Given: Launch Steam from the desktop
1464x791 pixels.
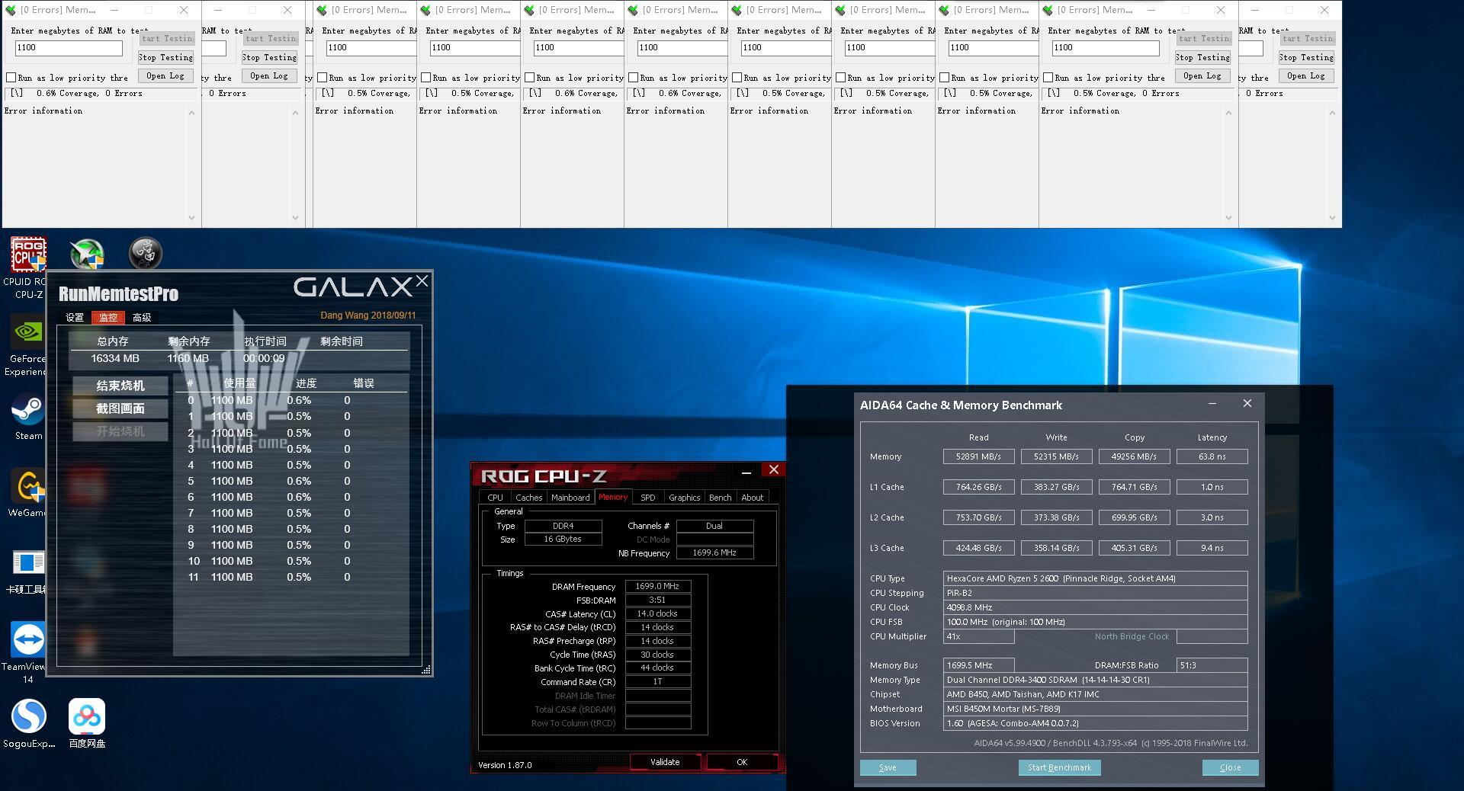Looking at the screenshot, I should (28, 417).
